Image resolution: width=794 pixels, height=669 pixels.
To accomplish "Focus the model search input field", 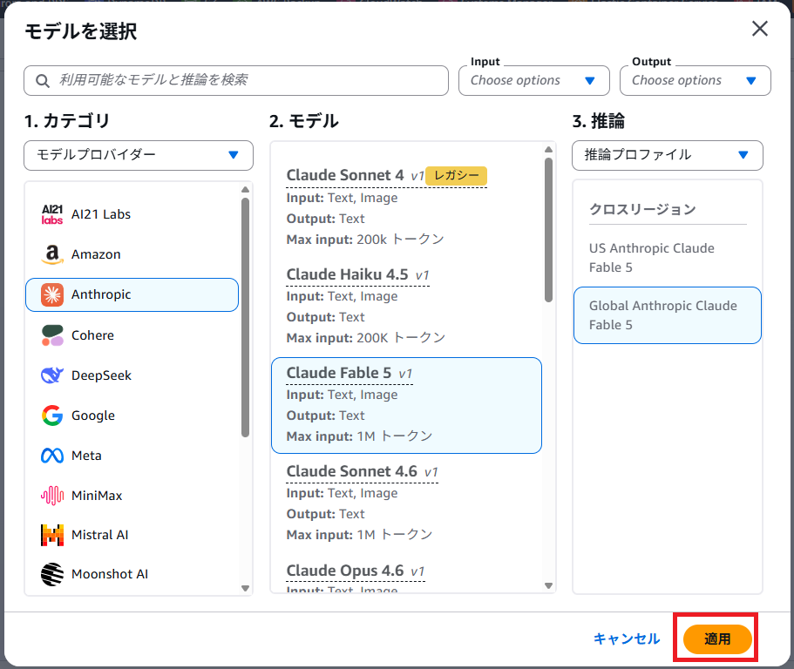I will pos(236,80).
